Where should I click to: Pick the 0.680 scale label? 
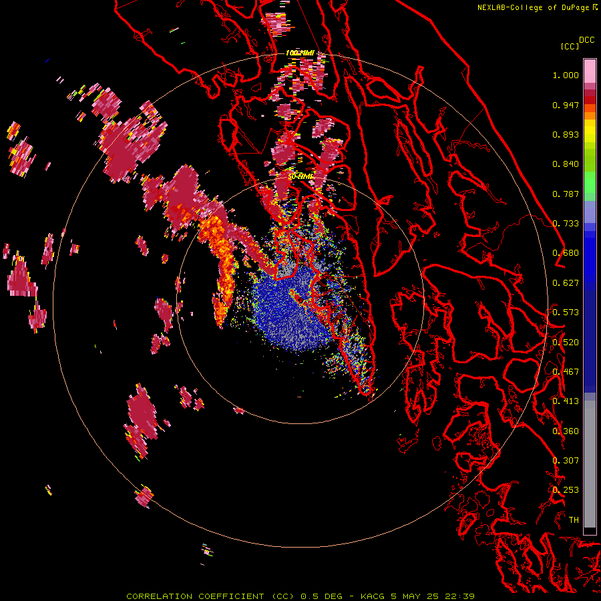(566, 253)
